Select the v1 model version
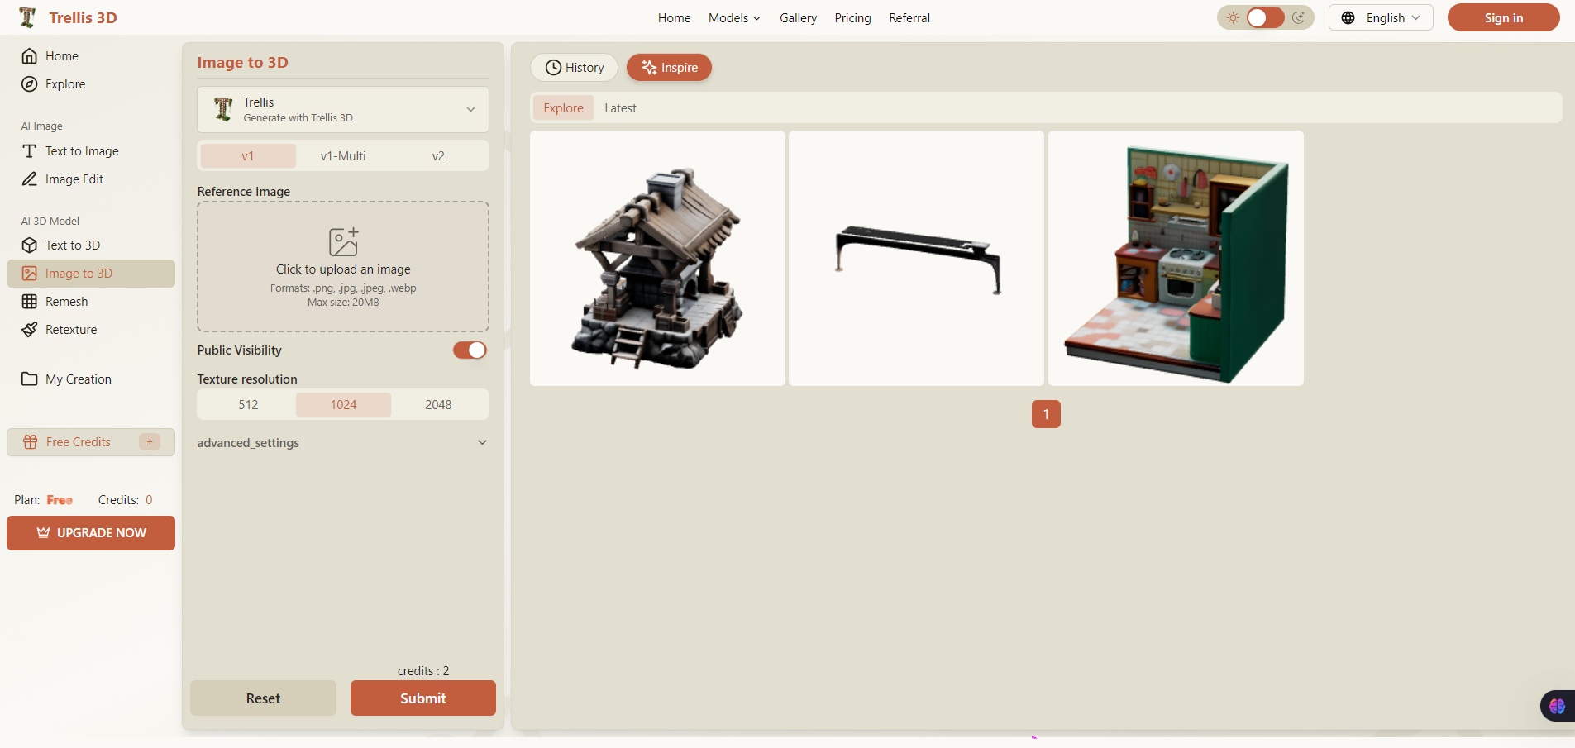 248,156
